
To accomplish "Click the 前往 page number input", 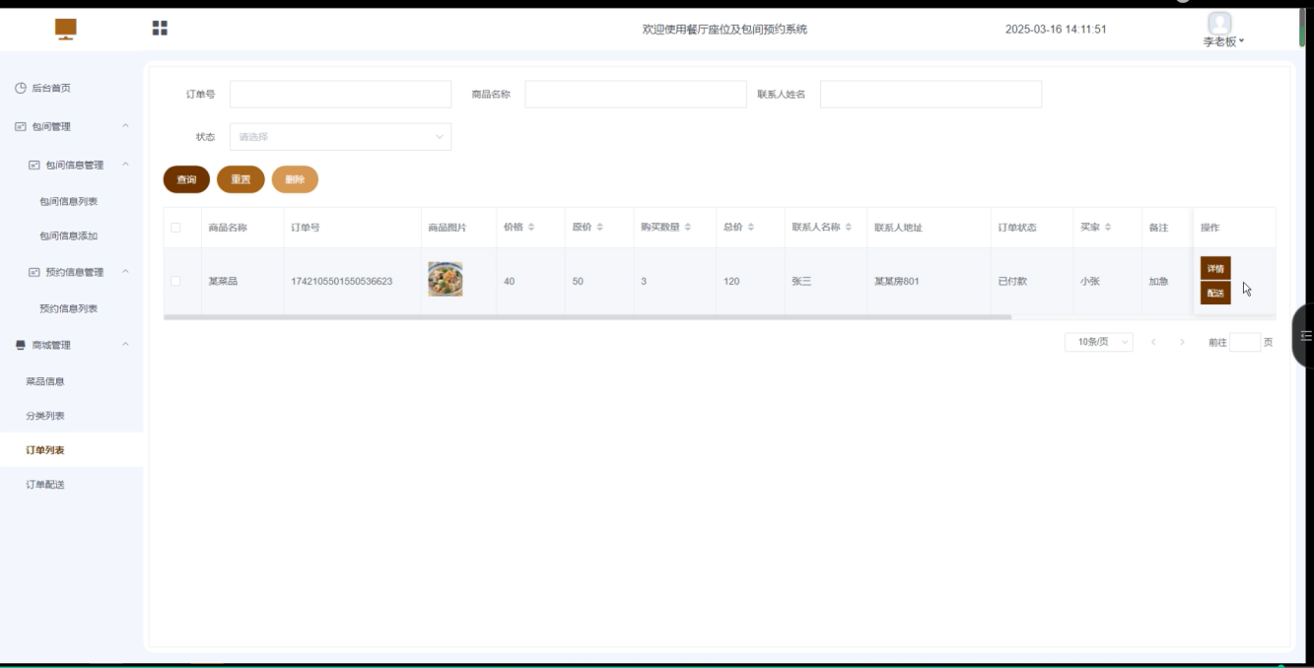I will click(1245, 342).
